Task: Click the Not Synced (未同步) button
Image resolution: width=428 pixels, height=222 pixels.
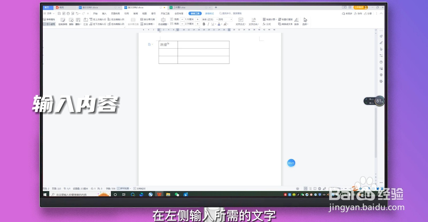Action: coord(347,13)
